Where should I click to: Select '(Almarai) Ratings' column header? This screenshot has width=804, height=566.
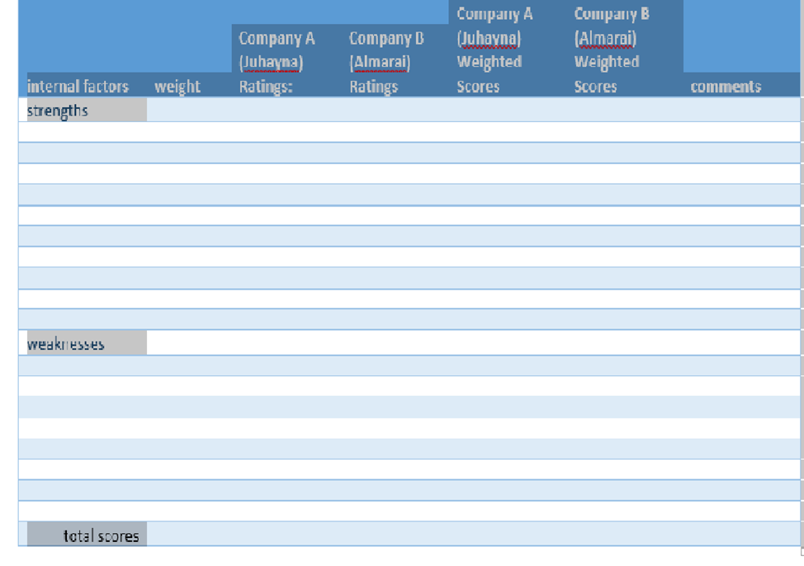click(386, 62)
